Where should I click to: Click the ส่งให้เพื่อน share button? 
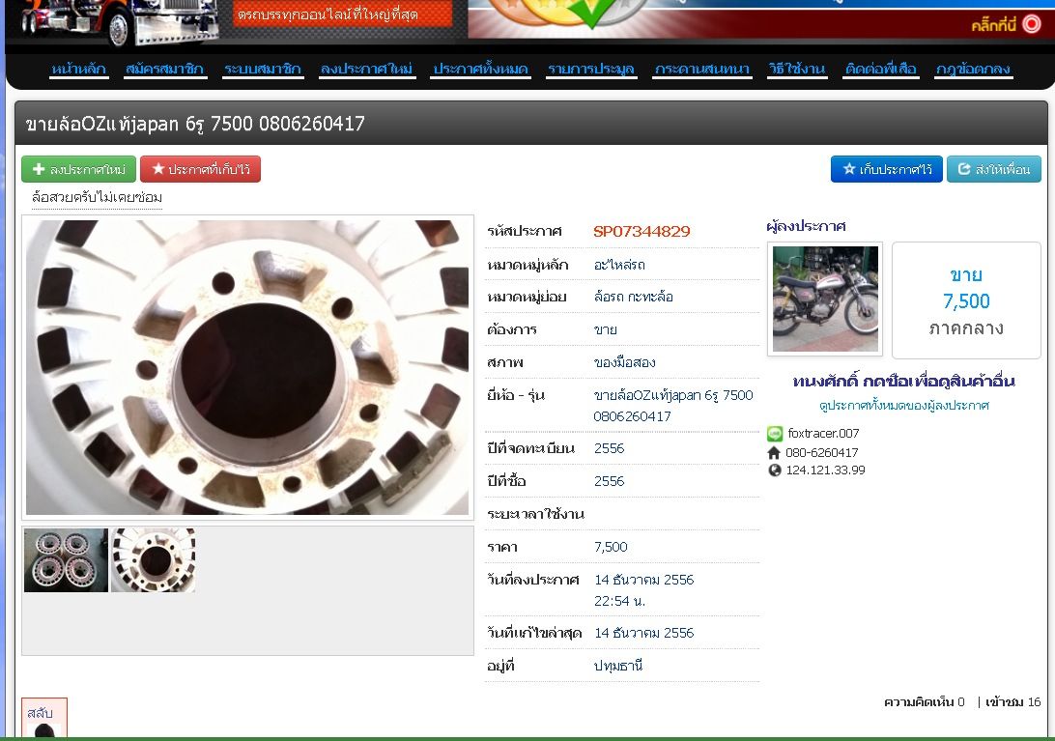coord(994,169)
